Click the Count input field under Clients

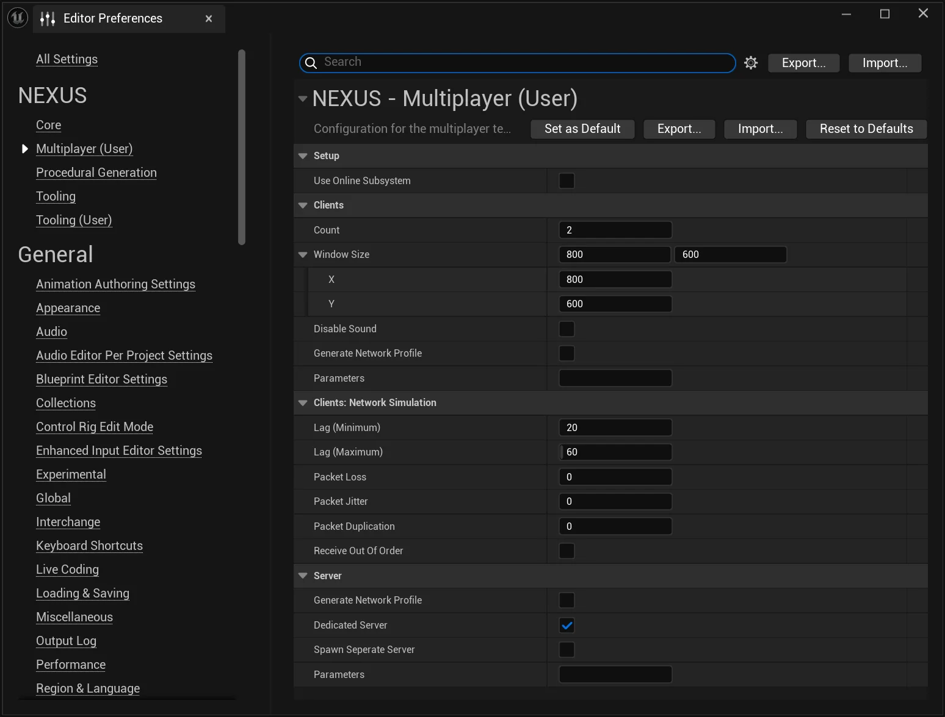(615, 230)
